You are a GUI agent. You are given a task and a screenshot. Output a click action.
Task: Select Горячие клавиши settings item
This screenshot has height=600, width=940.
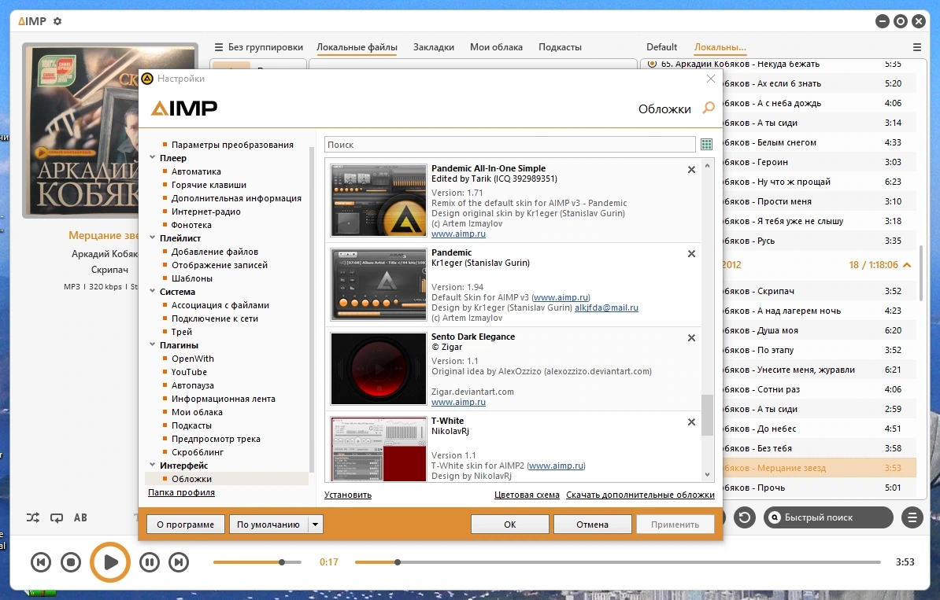point(209,185)
